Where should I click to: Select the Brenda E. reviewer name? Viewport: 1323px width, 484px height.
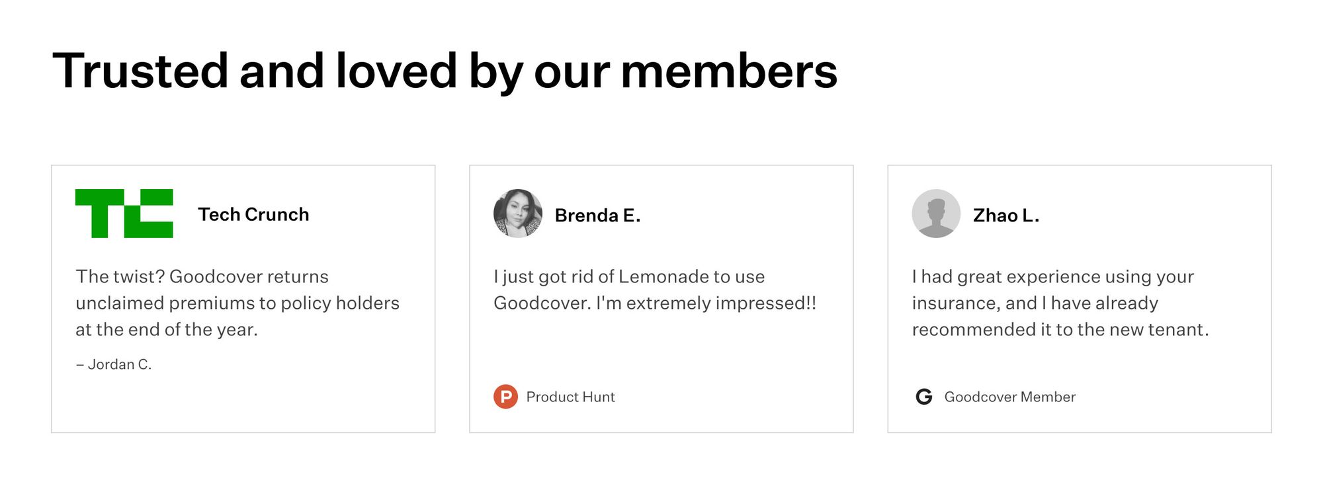pyautogui.click(x=597, y=216)
